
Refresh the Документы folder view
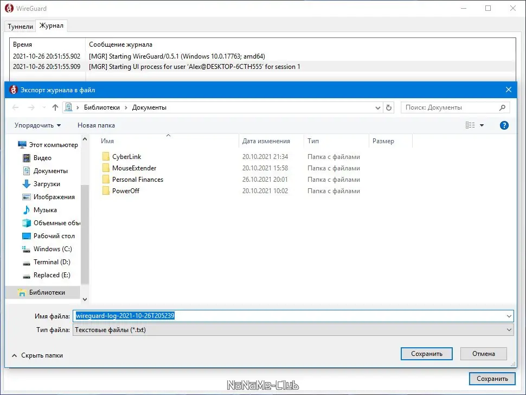(x=388, y=108)
